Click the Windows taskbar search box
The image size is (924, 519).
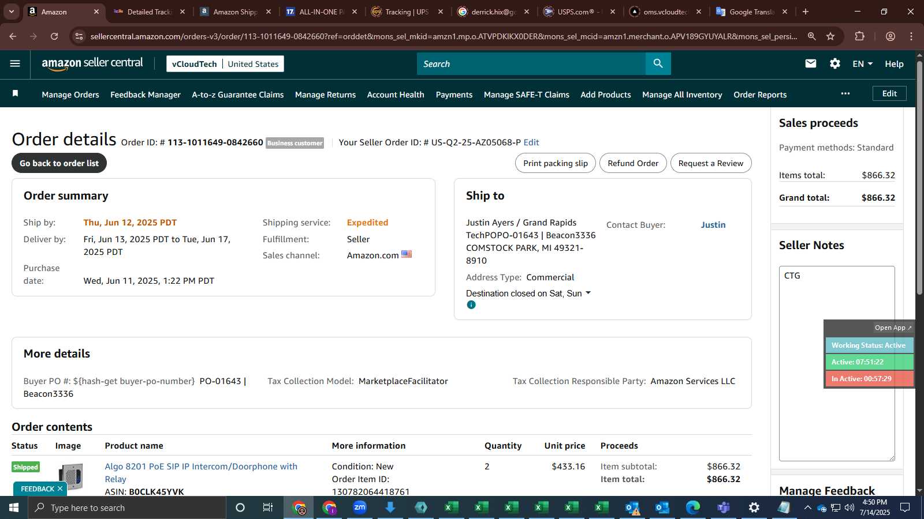pyautogui.click(x=127, y=507)
